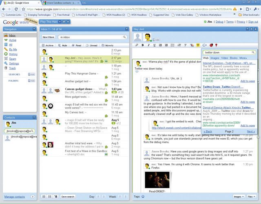Mark the wave as Unread
Screen dimensions: 261x204
(x=91, y=45)
